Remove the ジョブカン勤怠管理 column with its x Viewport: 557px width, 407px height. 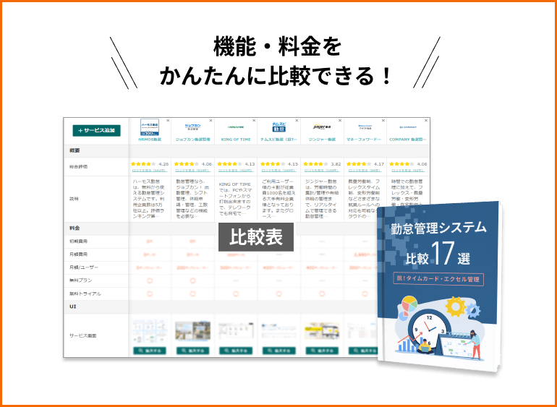click(x=211, y=121)
